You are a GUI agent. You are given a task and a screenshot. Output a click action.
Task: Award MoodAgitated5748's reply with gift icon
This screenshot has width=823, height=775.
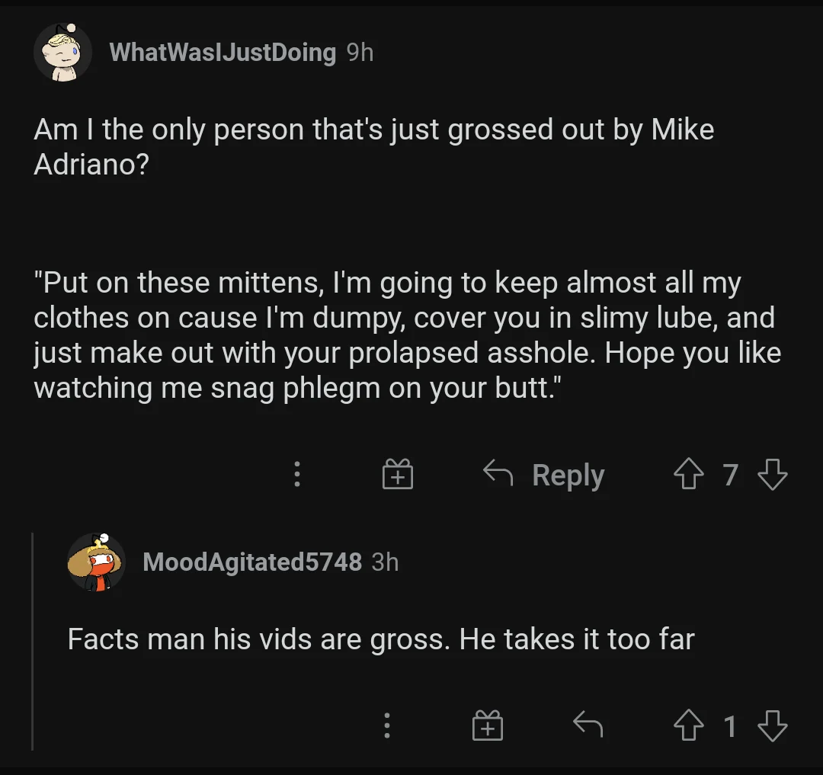click(488, 725)
